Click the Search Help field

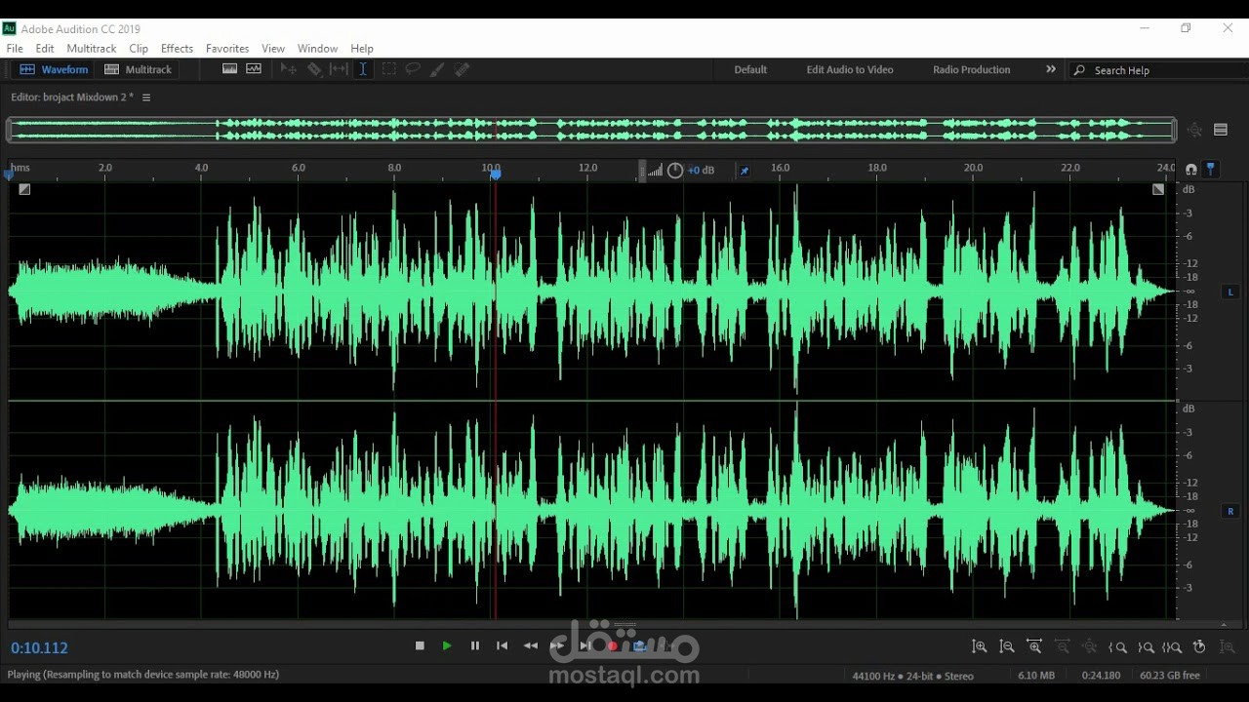(x=1156, y=70)
